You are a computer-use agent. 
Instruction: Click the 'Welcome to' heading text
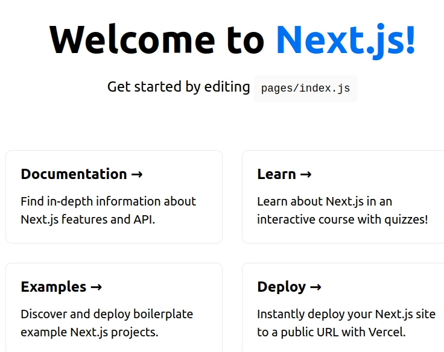click(x=157, y=39)
